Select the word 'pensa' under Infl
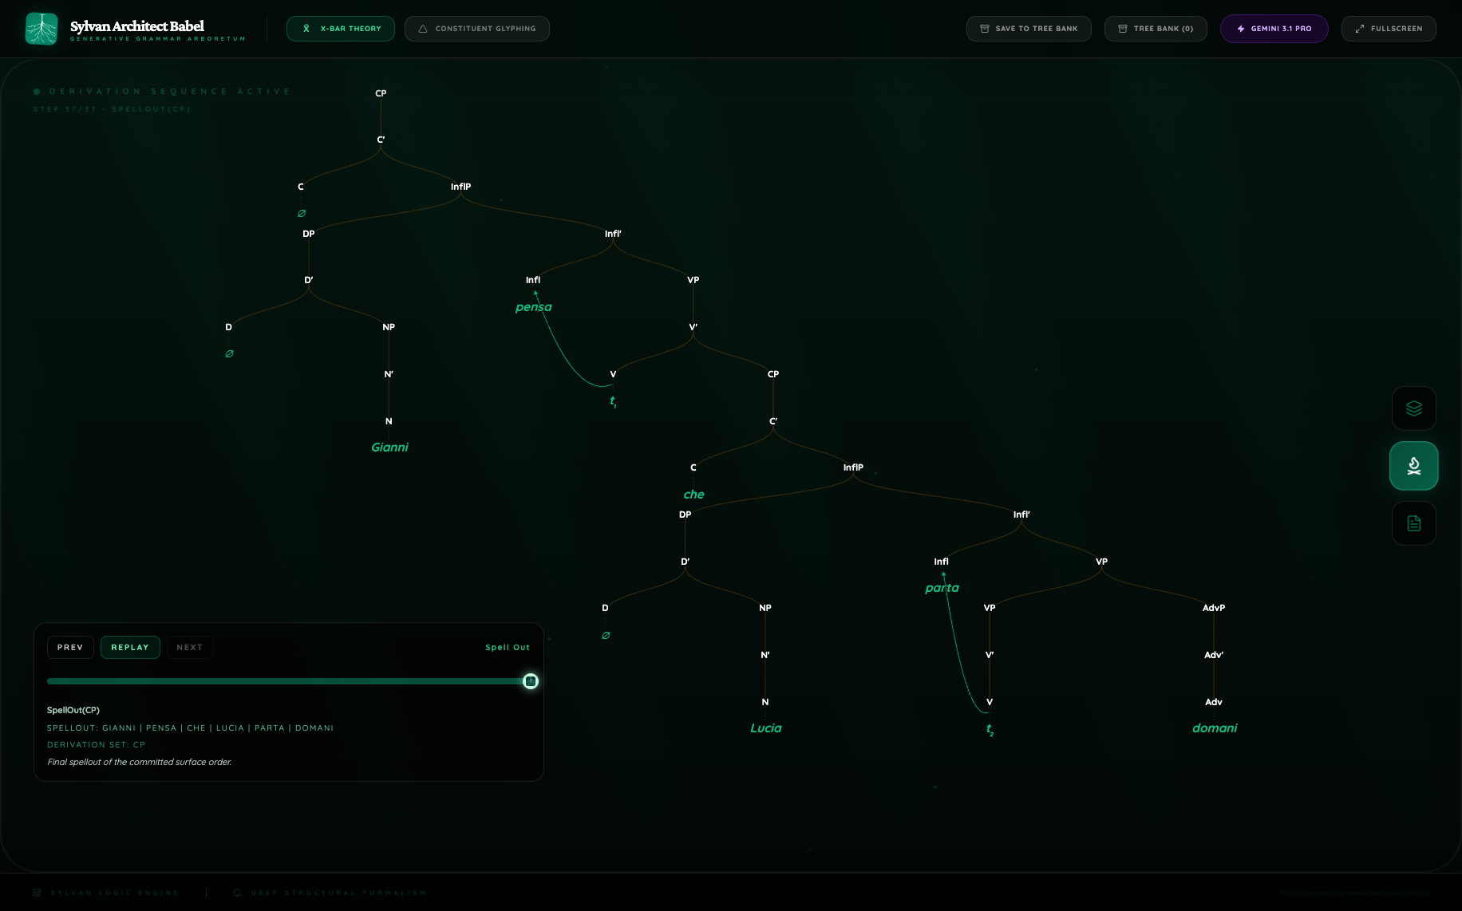Screen dimensions: 1462x911 pyautogui.click(x=533, y=307)
